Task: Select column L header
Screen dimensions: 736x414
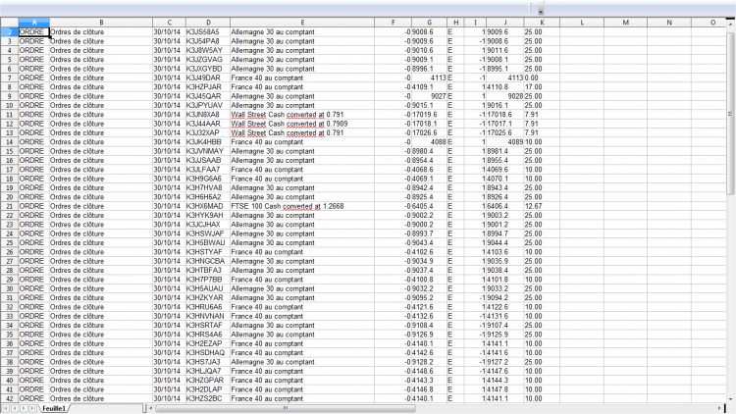Action: coord(582,22)
